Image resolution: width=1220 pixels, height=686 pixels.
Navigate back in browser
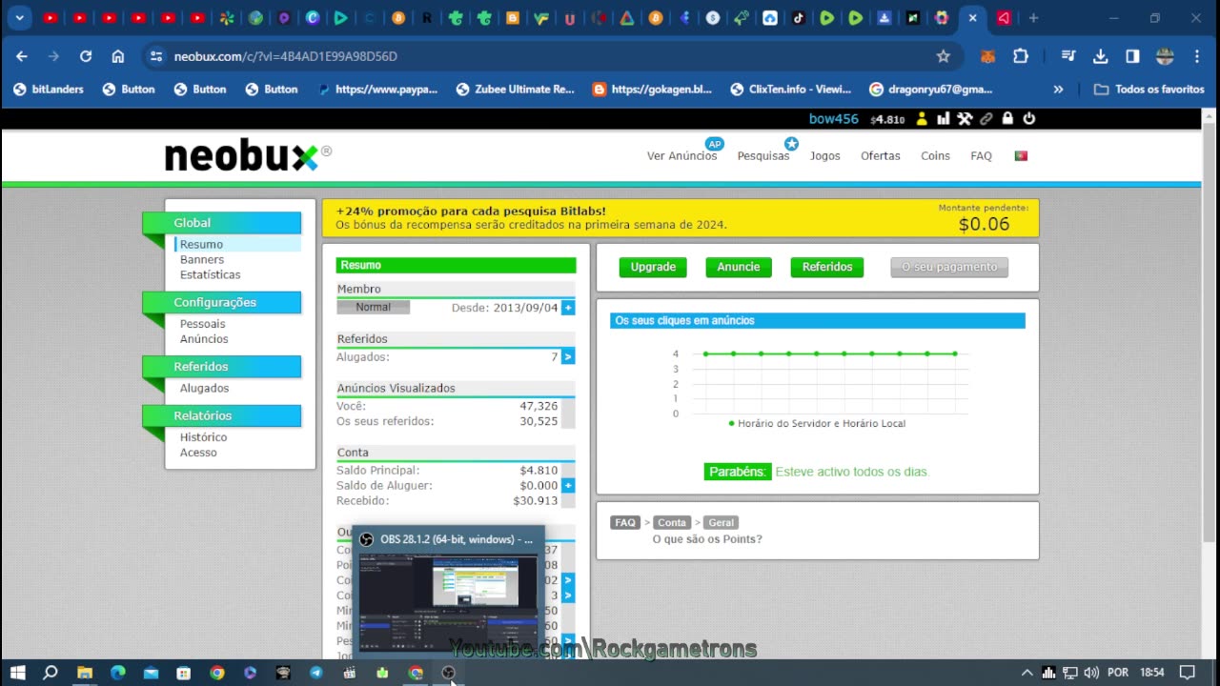22,56
